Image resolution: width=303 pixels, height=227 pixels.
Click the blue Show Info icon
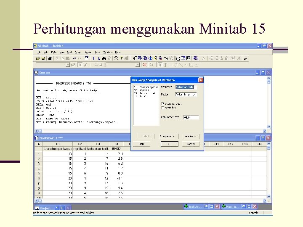click(150, 58)
